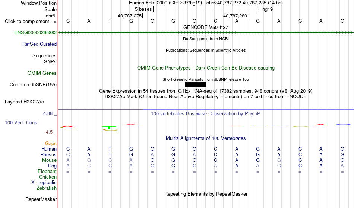Click 'Repeating Elements by RepeatMasker' title
The height and width of the screenshot is (208, 354).
tap(206, 194)
